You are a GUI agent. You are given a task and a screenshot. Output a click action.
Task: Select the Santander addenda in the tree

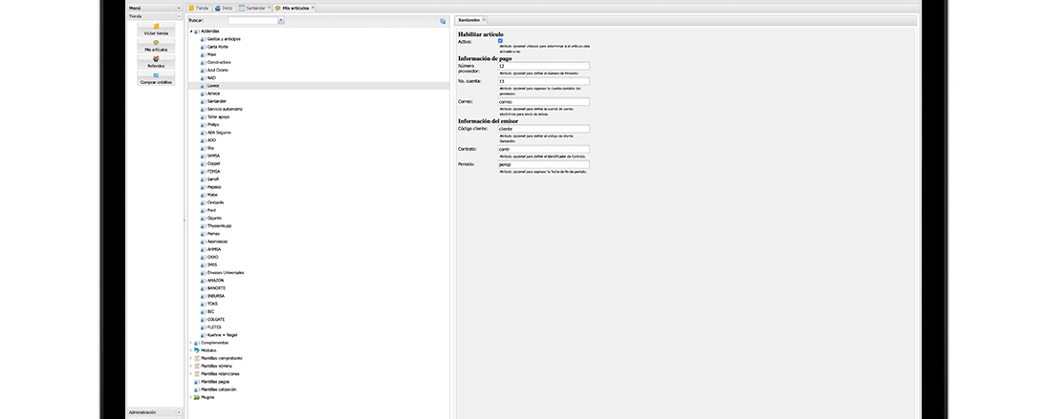(x=216, y=100)
